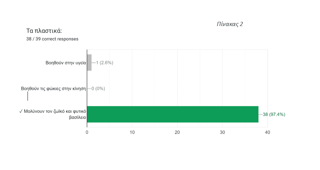The height and width of the screenshot is (170, 320).
Task: Click the word βασίλειο in the last label
Action: pyautogui.click(x=78, y=118)
